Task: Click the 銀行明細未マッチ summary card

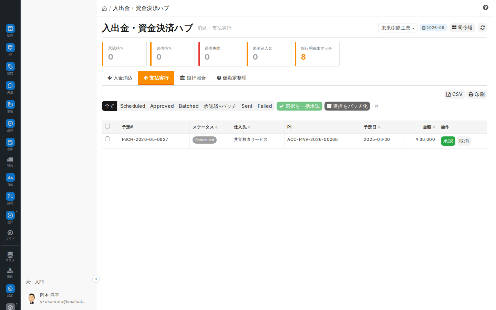Action: [317, 54]
